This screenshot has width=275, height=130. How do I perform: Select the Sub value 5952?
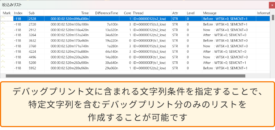33,68
